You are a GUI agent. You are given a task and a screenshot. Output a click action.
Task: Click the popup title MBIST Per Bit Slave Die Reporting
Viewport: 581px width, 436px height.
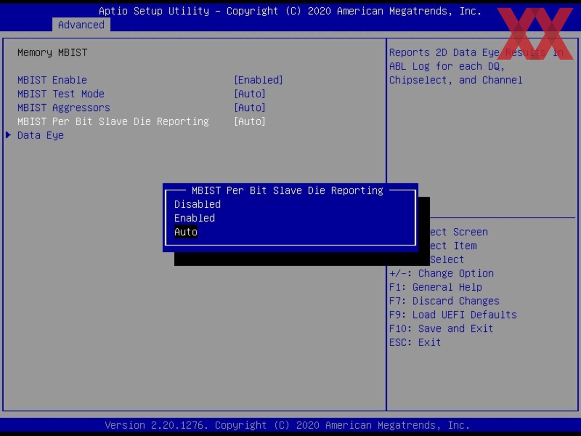[288, 190]
